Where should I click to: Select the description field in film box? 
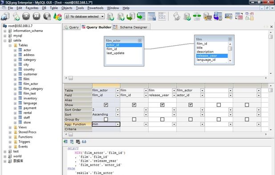205,52
